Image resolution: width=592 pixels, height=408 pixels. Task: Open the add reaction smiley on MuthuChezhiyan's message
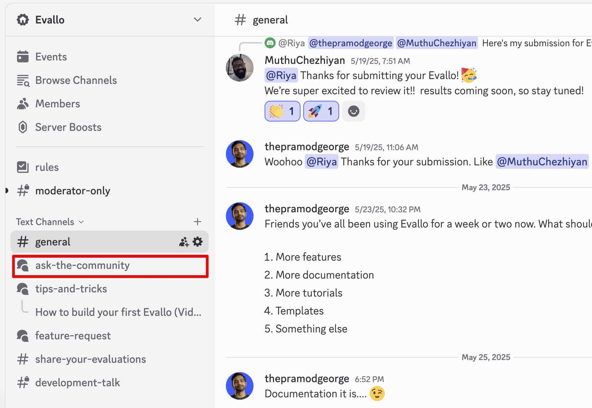[353, 111]
